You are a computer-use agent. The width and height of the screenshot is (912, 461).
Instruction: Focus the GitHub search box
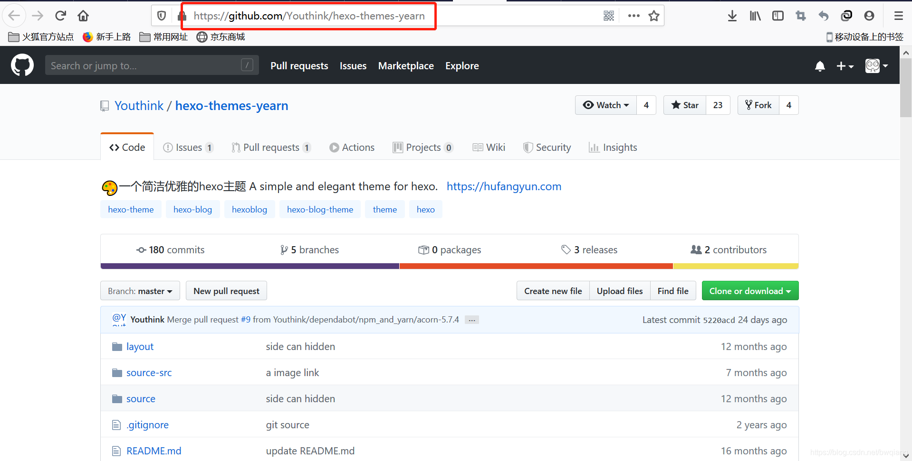(152, 65)
